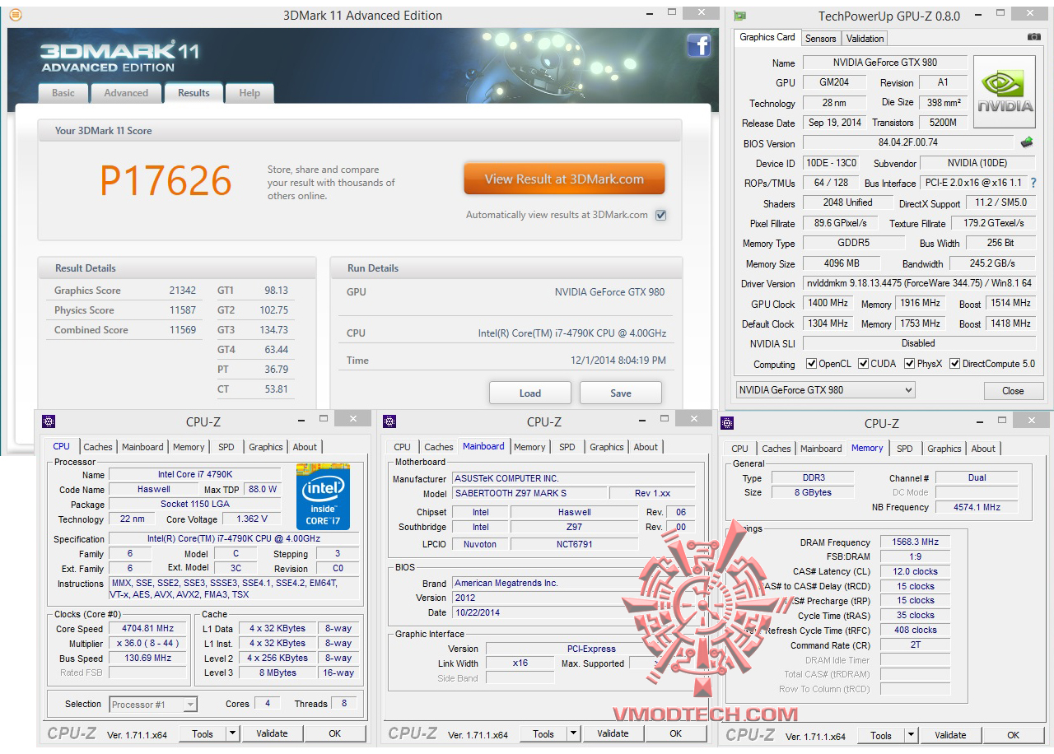Click the Core Voltage value 1.362 V
The width and height of the screenshot is (1054, 754).
[x=252, y=519]
